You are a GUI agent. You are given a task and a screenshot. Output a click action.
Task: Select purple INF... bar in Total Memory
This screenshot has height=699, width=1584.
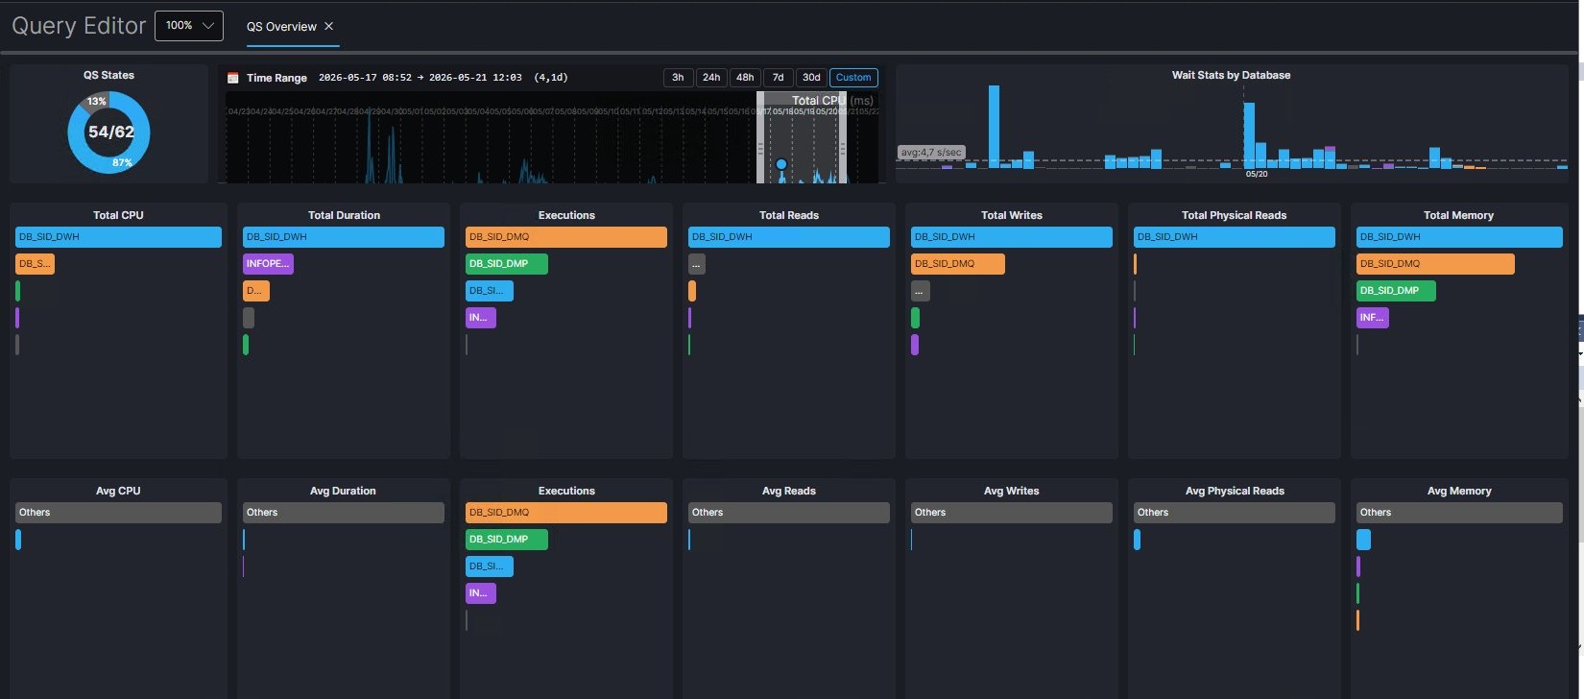click(x=1373, y=318)
